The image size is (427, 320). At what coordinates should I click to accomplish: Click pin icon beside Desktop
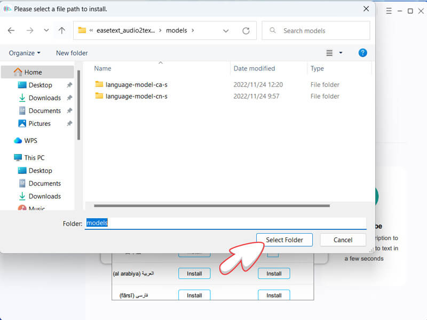point(69,85)
